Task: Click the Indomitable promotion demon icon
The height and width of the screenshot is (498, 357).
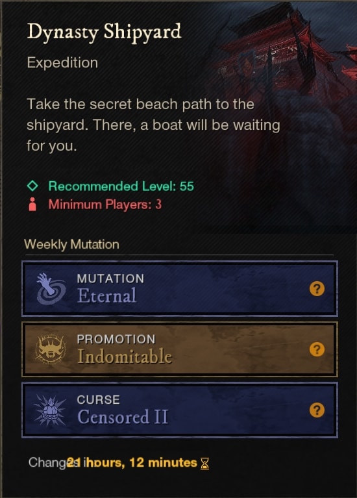Action: 51,349
